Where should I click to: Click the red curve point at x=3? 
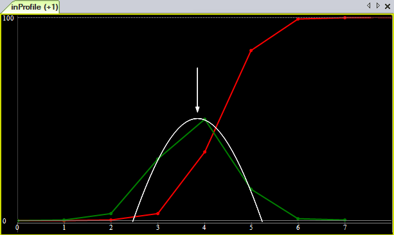pos(158,214)
